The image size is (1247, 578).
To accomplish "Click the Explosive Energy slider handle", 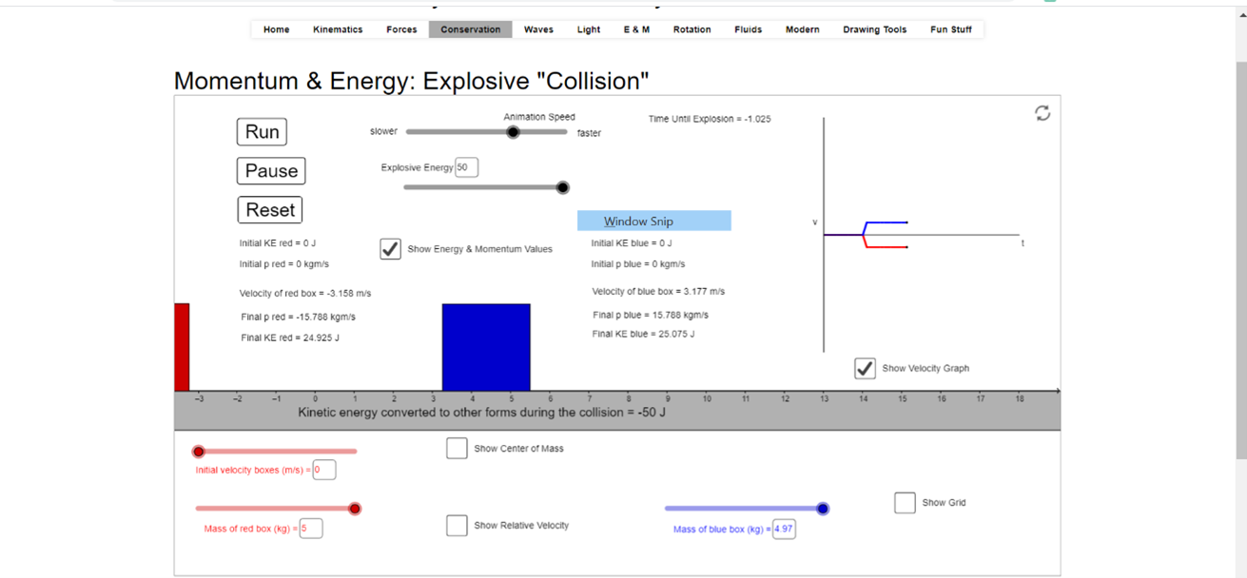I will (x=562, y=187).
